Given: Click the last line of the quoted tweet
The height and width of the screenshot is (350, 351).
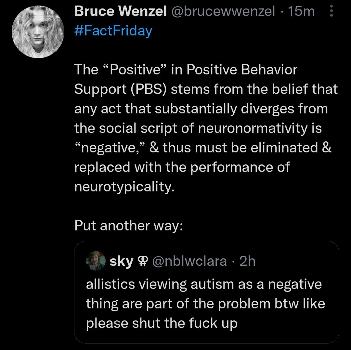Looking at the screenshot, I should click(162, 323).
